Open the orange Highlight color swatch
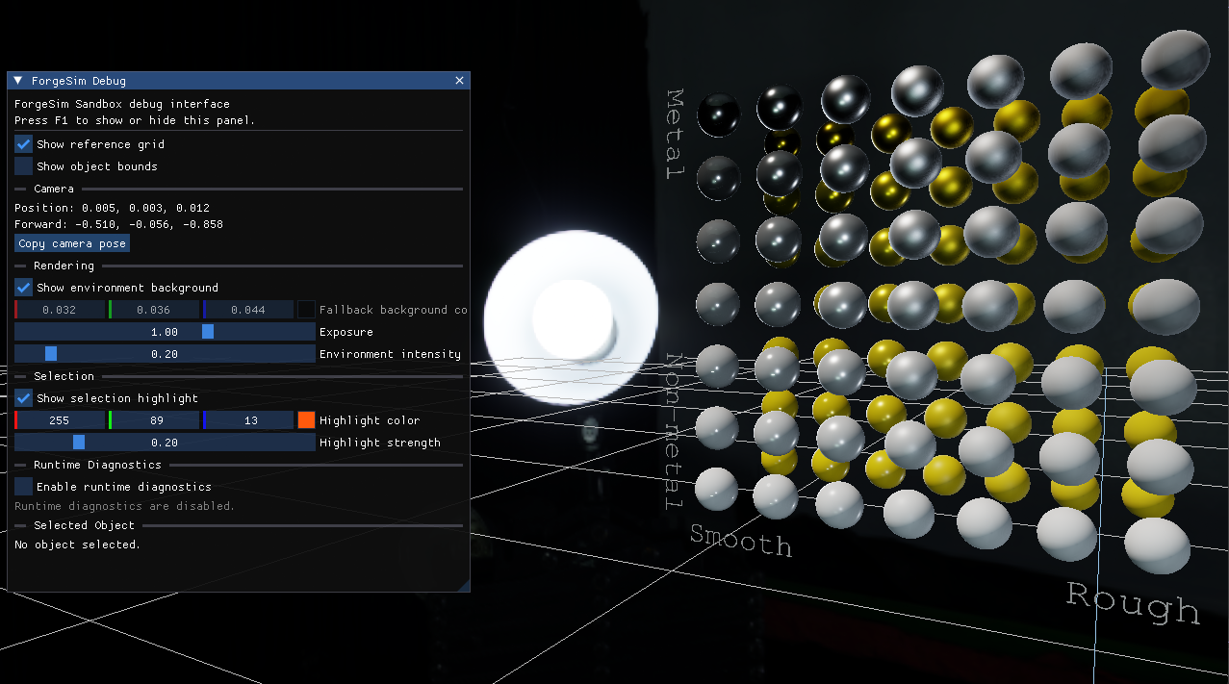The width and height of the screenshot is (1229, 684). pyautogui.click(x=306, y=420)
